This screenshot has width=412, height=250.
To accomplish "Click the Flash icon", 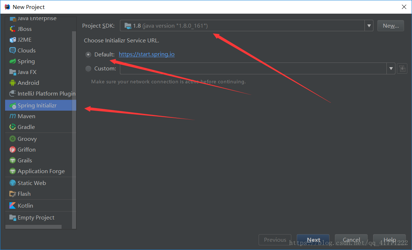I will click(x=13, y=194).
